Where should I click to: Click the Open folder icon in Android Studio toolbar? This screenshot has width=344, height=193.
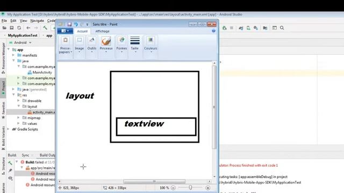[x=4, y=28]
